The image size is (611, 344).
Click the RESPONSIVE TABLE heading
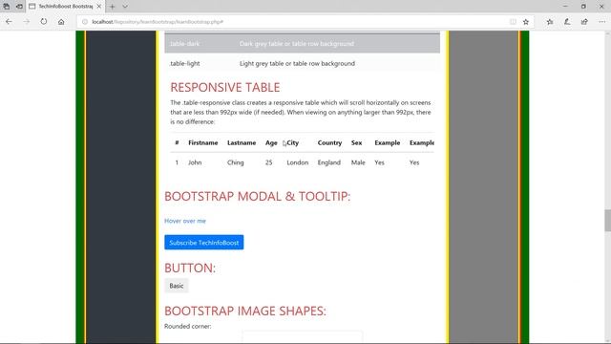225,87
